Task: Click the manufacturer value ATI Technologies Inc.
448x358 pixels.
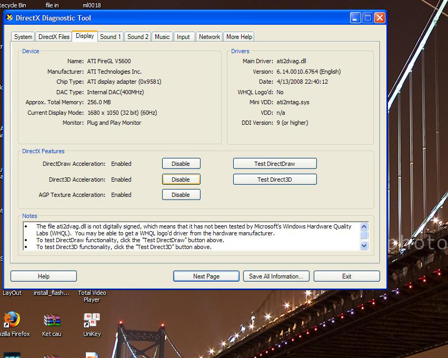Action: [114, 72]
